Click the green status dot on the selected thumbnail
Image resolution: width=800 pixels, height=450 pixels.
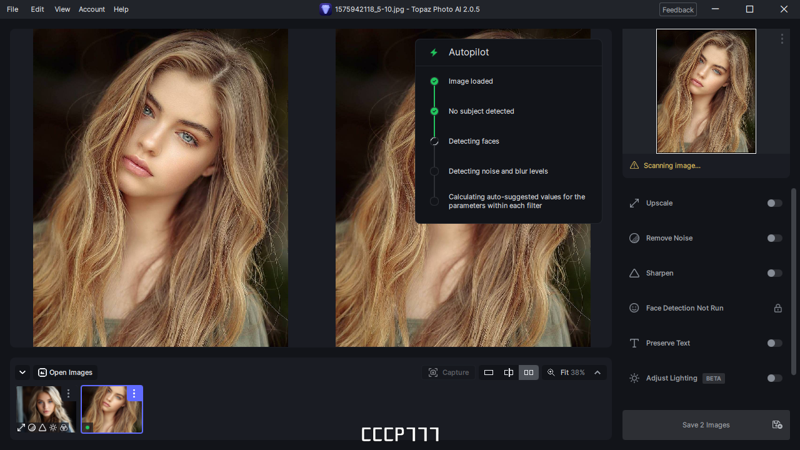(87, 427)
